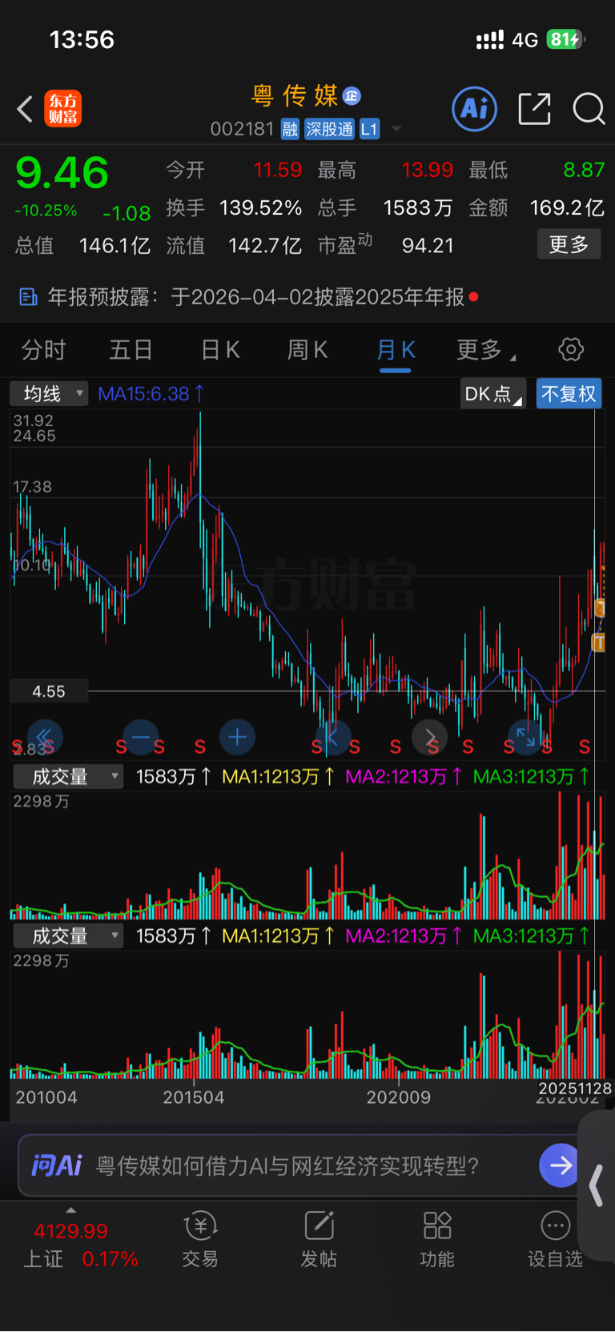
Task: Tap the 融 margin trading badge
Action: click(x=290, y=129)
